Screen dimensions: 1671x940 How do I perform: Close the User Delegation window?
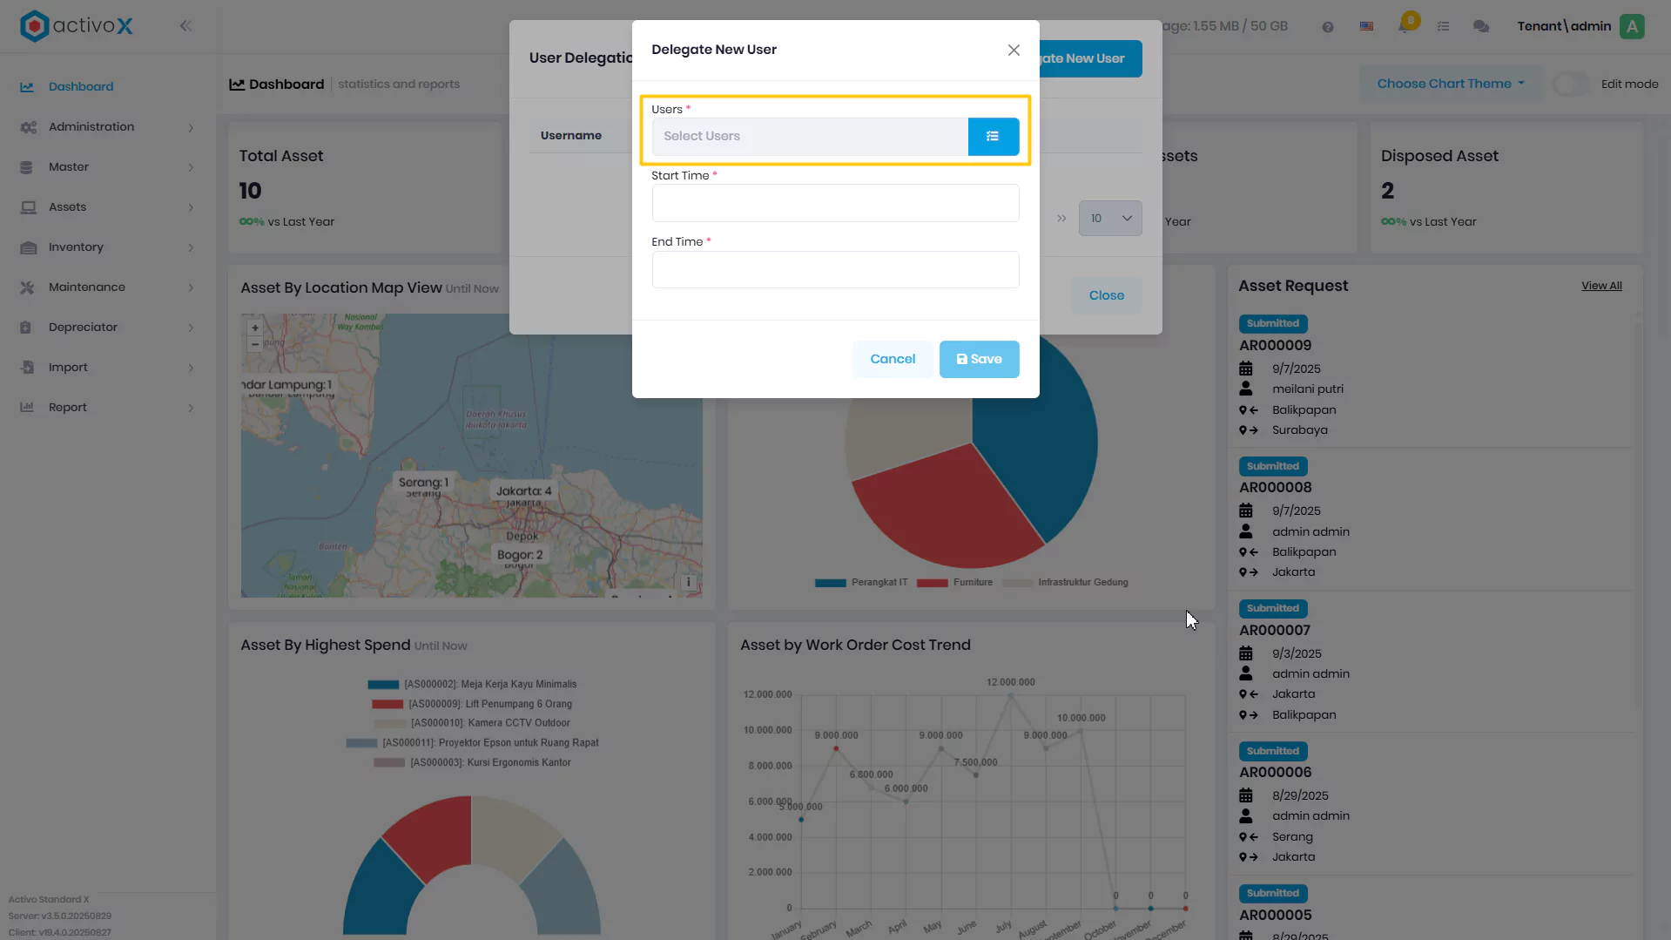tap(1107, 296)
